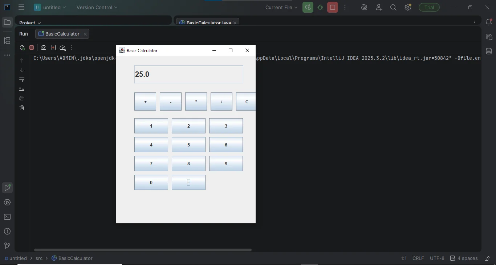Change the UTF-8 file encoding

pos(437,258)
